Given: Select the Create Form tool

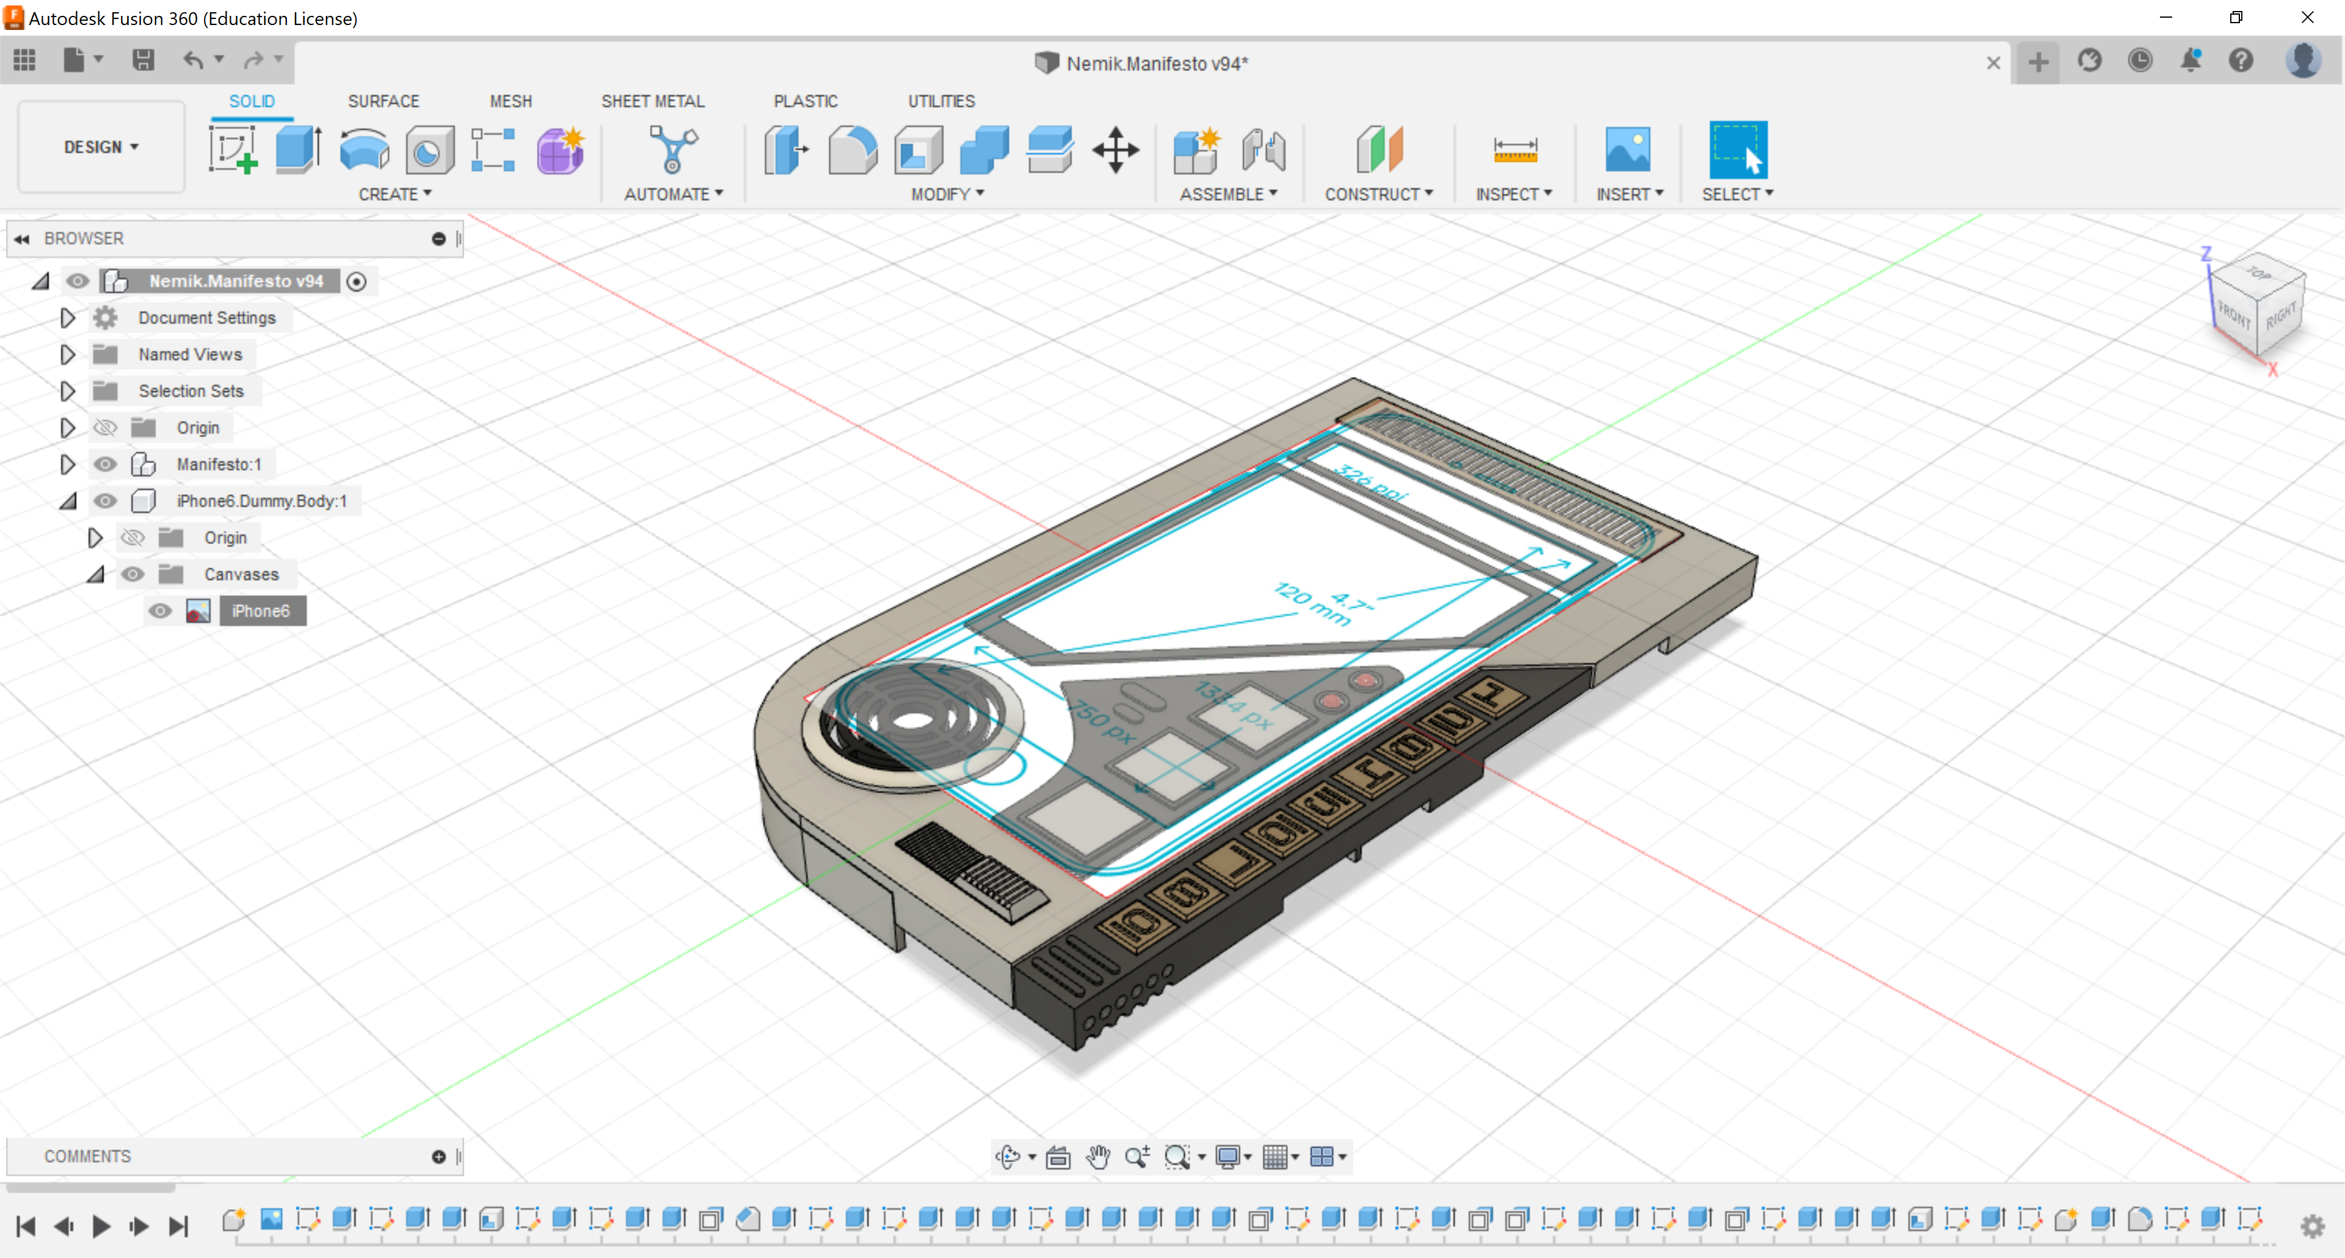Looking at the screenshot, I should coord(560,150).
